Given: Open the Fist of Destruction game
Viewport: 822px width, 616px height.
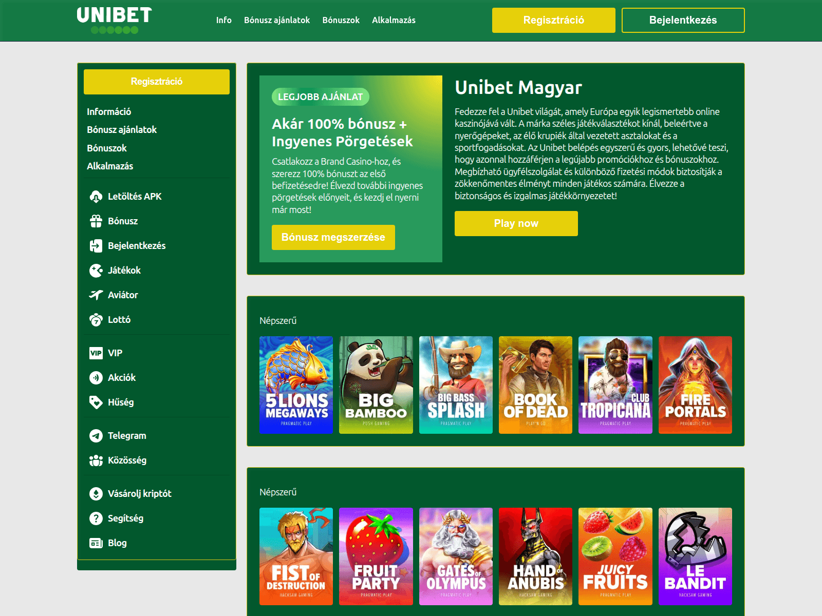Looking at the screenshot, I should click(296, 556).
